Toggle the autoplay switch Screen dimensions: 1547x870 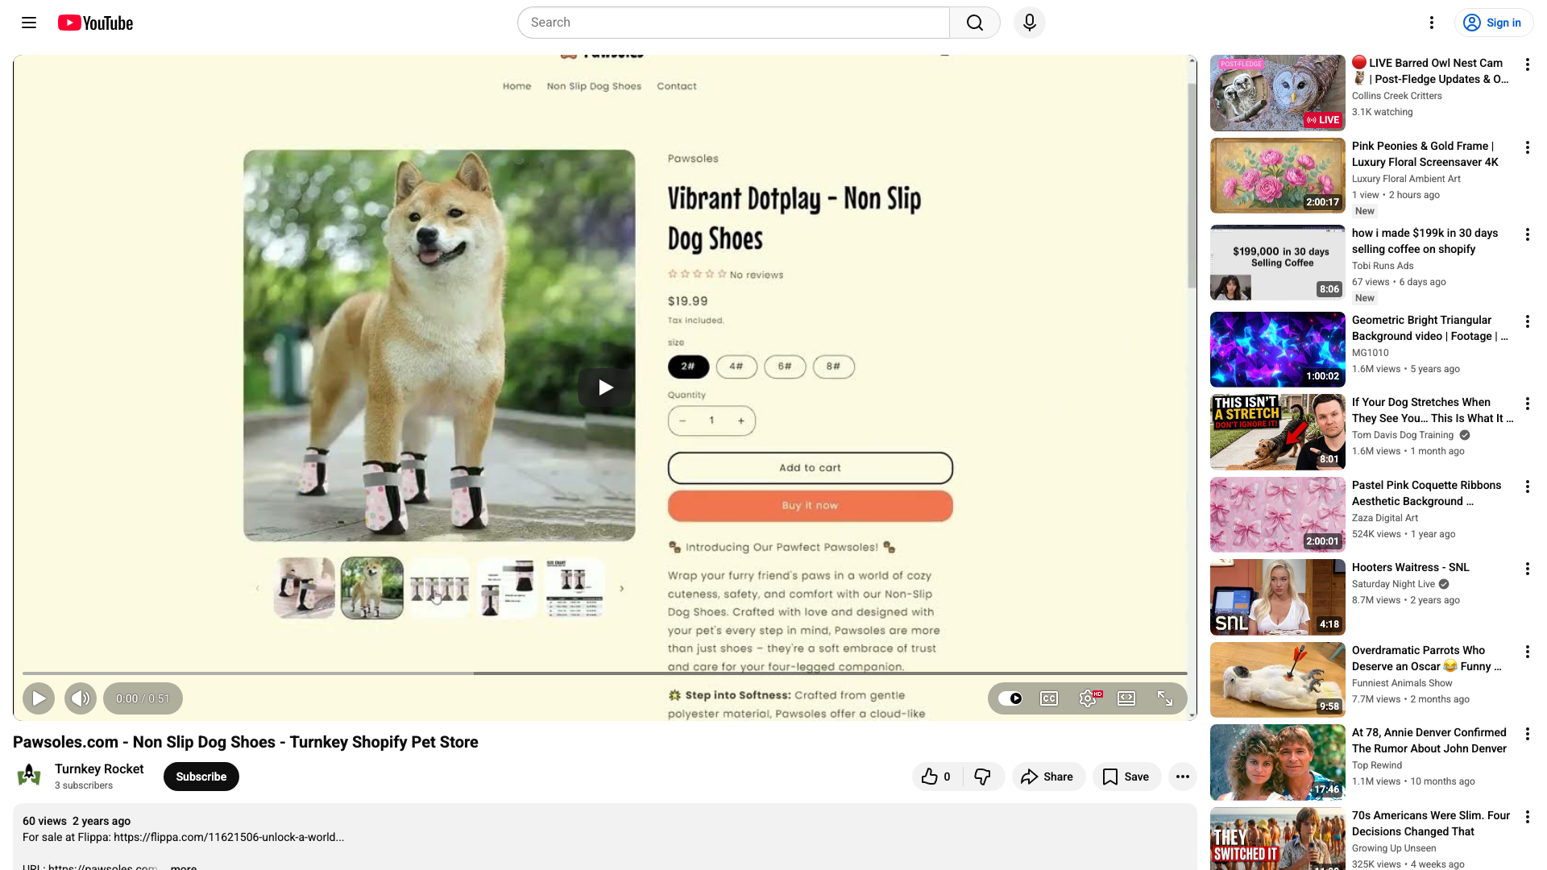point(1010,698)
